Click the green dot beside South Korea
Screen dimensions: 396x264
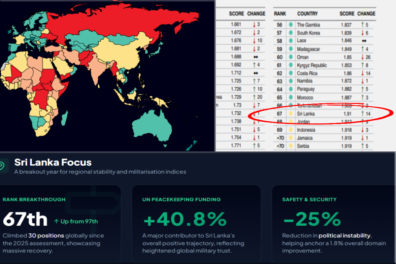tap(291, 33)
